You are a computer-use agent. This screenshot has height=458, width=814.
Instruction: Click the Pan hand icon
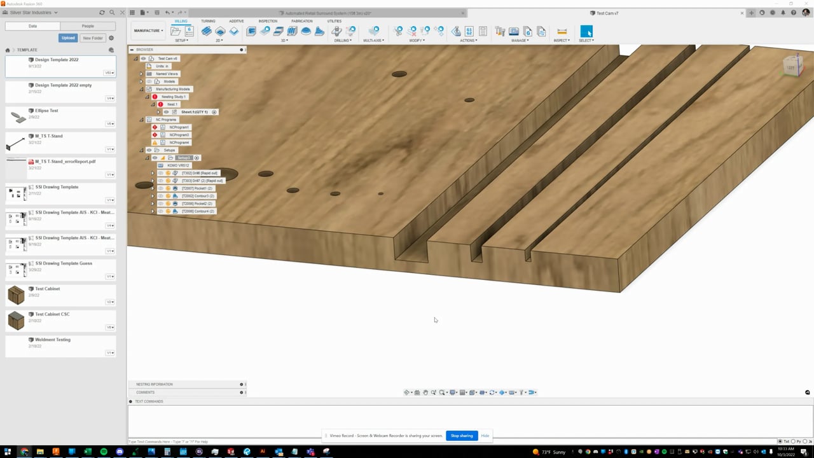[425, 392]
